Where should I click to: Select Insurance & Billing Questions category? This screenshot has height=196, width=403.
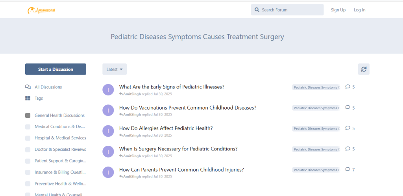(60, 172)
